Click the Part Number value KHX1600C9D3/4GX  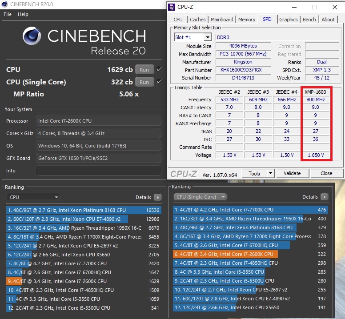pyautogui.click(x=243, y=70)
